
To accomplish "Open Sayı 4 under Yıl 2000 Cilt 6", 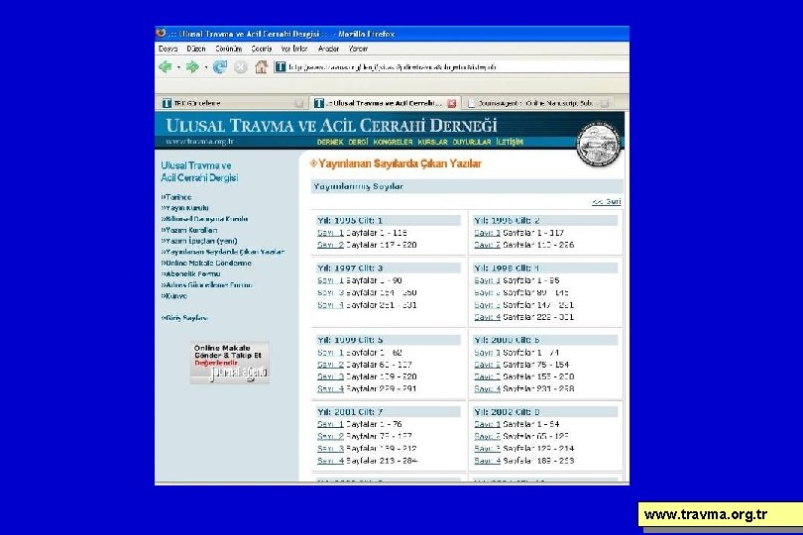I will click(x=487, y=389).
